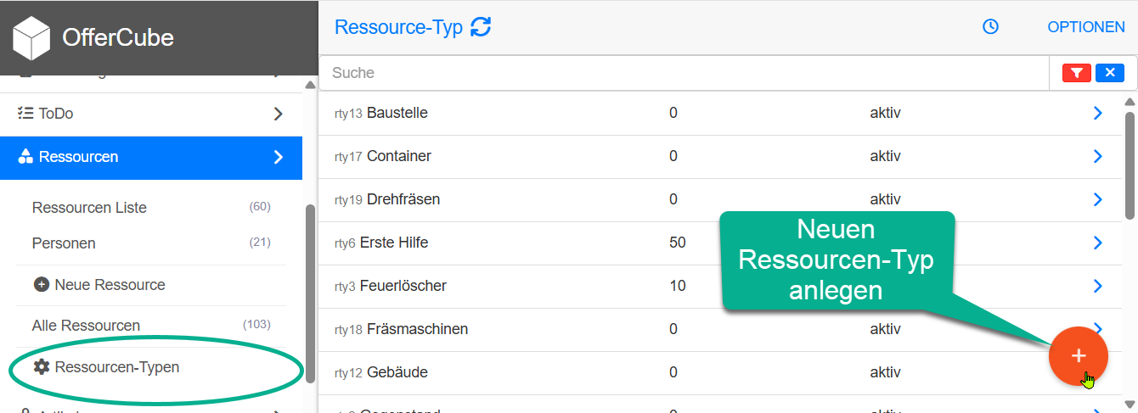Image resolution: width=1138 pixels, height=413 pixels.
Task: Select the Baustelle resource type
Action: 397,113
